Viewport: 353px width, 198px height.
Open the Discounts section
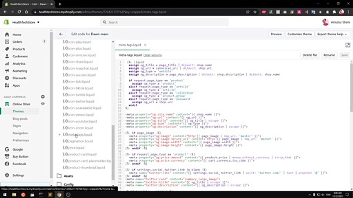20,78
